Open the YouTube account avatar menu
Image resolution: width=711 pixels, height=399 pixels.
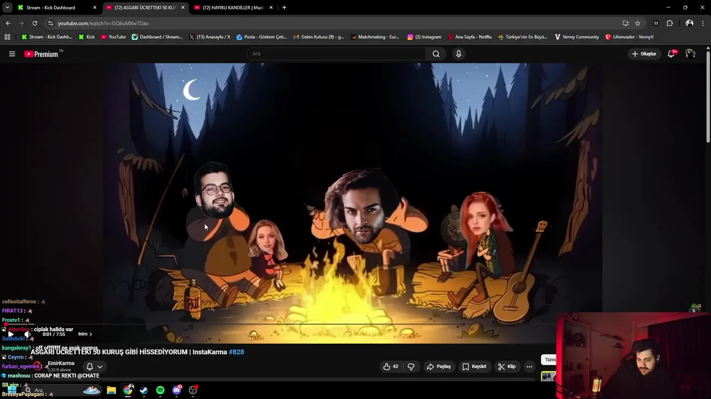pyautogui.click(x=690, y=54)
